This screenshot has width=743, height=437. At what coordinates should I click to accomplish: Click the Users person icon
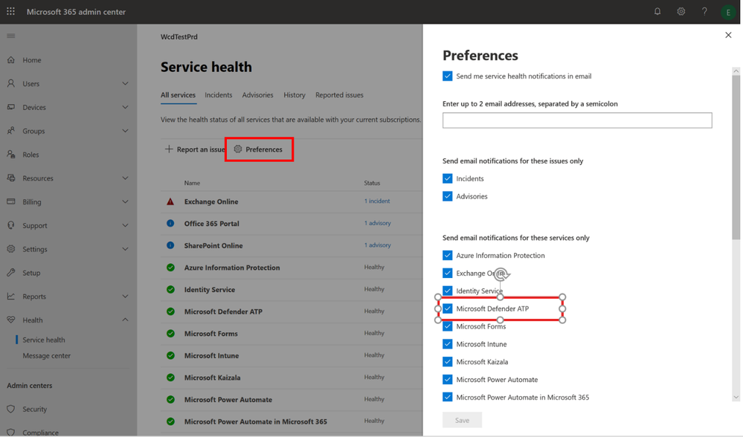point(11,83)
